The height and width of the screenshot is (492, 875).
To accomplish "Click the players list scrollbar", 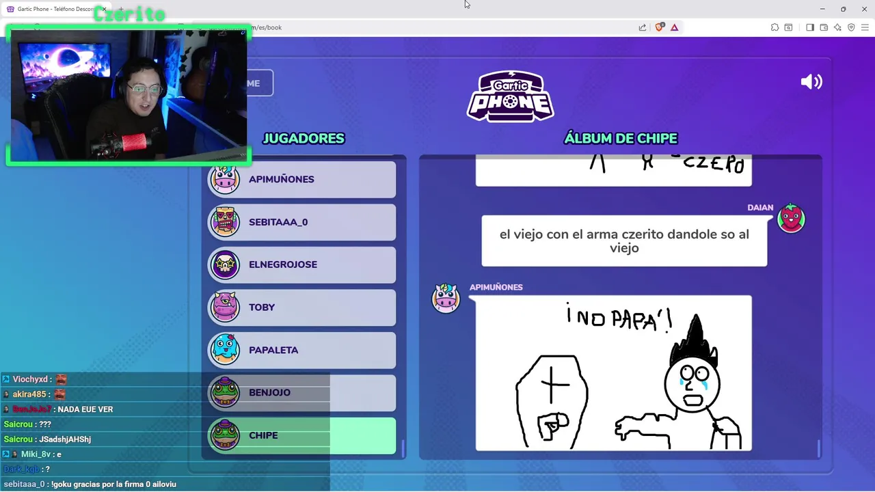I will pos(403,448).
